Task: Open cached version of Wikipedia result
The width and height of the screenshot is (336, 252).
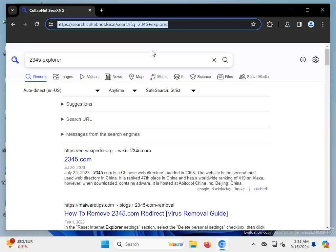Action: point(260,189)
